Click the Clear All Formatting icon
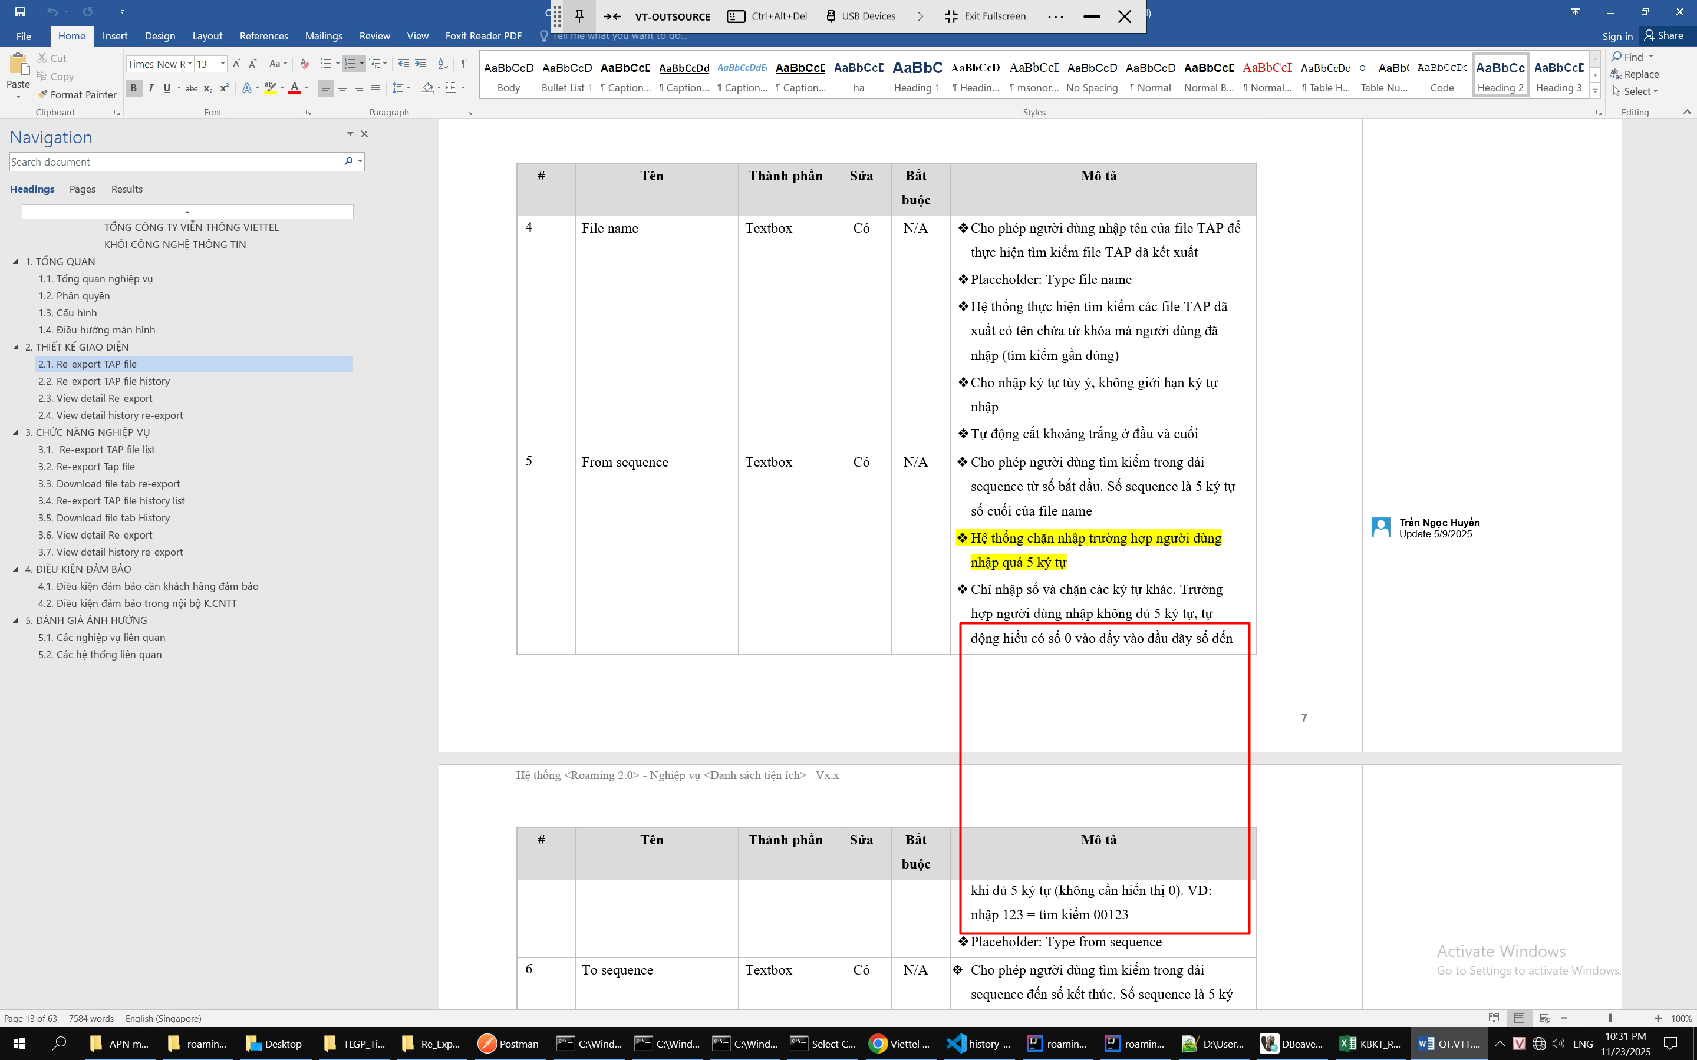This screenshot has width=1697, height=1060. [x=304, y=64]
